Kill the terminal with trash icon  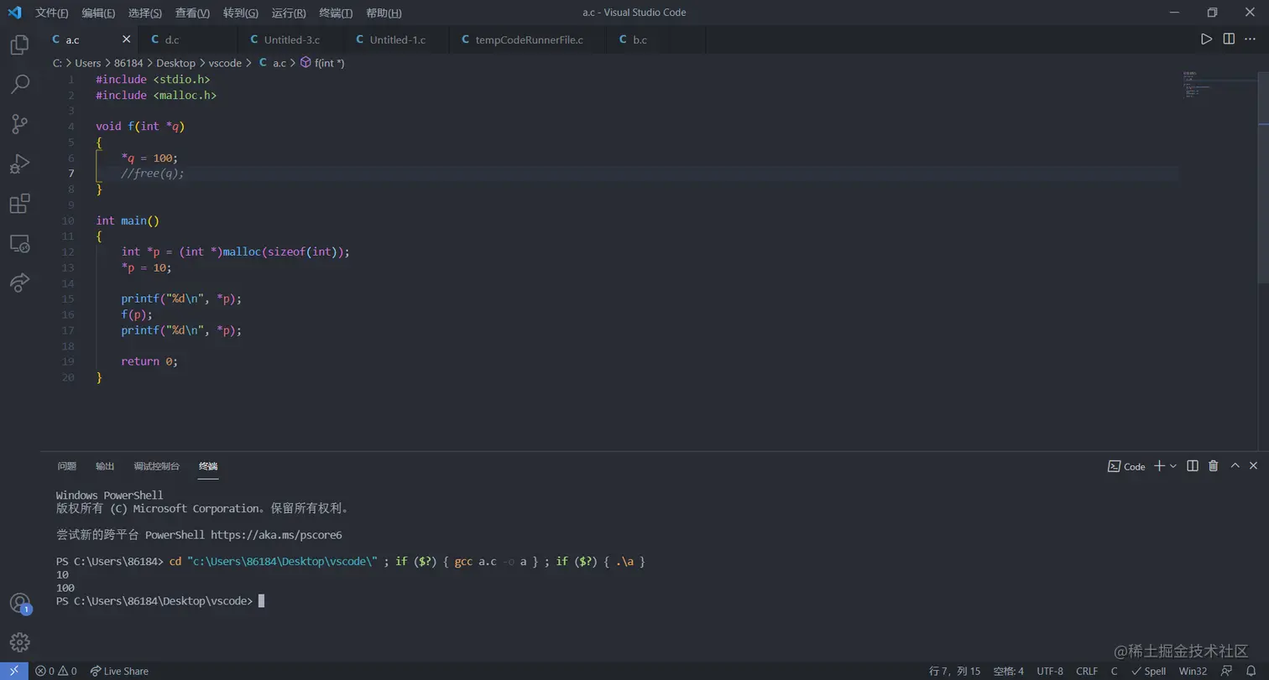[x=1213, y=466]
